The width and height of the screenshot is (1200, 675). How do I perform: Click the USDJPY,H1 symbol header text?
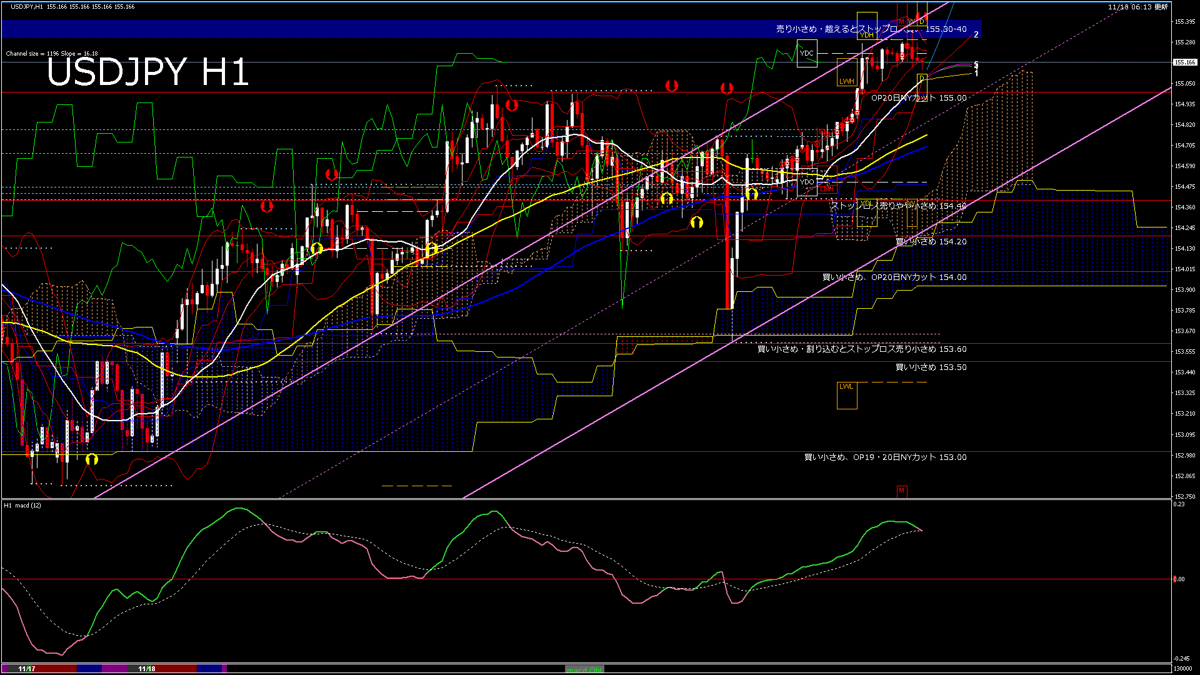(x=27, y=6)
